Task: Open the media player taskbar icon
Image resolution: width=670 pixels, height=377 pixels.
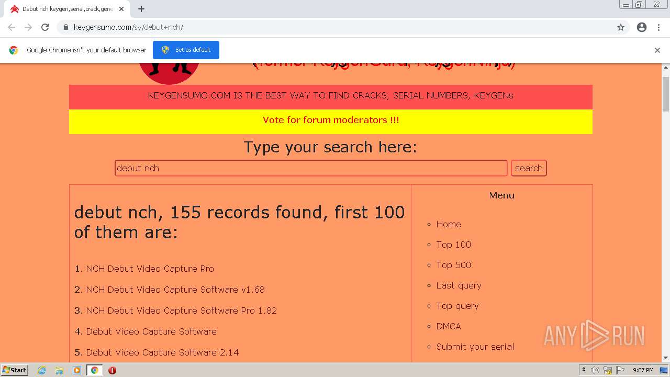Action: [77, 370]
